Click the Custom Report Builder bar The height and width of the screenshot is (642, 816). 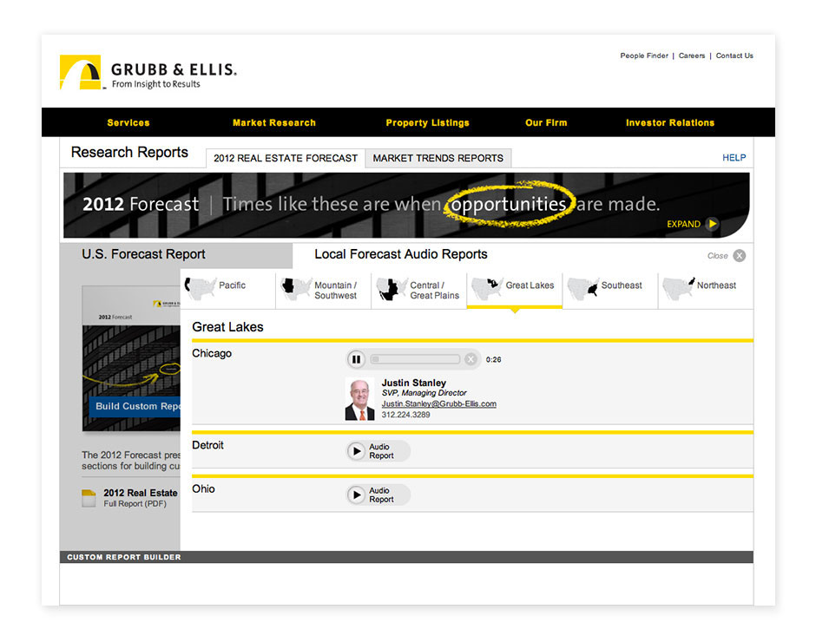406,557
